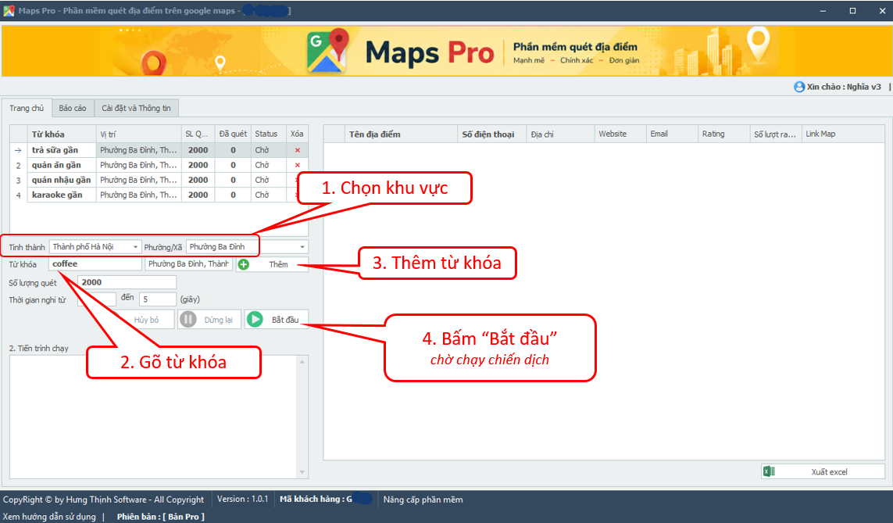Screen dimensions: 893x523
Task: Click the Tiến trình chạy log scroll-down arrow
Action: (x=302, y=472)
